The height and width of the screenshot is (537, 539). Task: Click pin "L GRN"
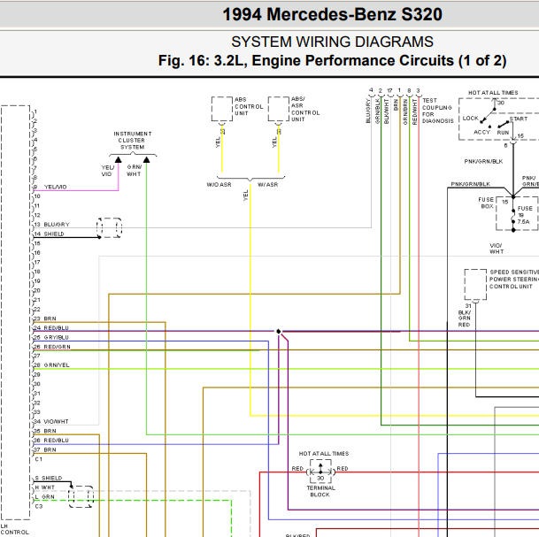point(44,497)
